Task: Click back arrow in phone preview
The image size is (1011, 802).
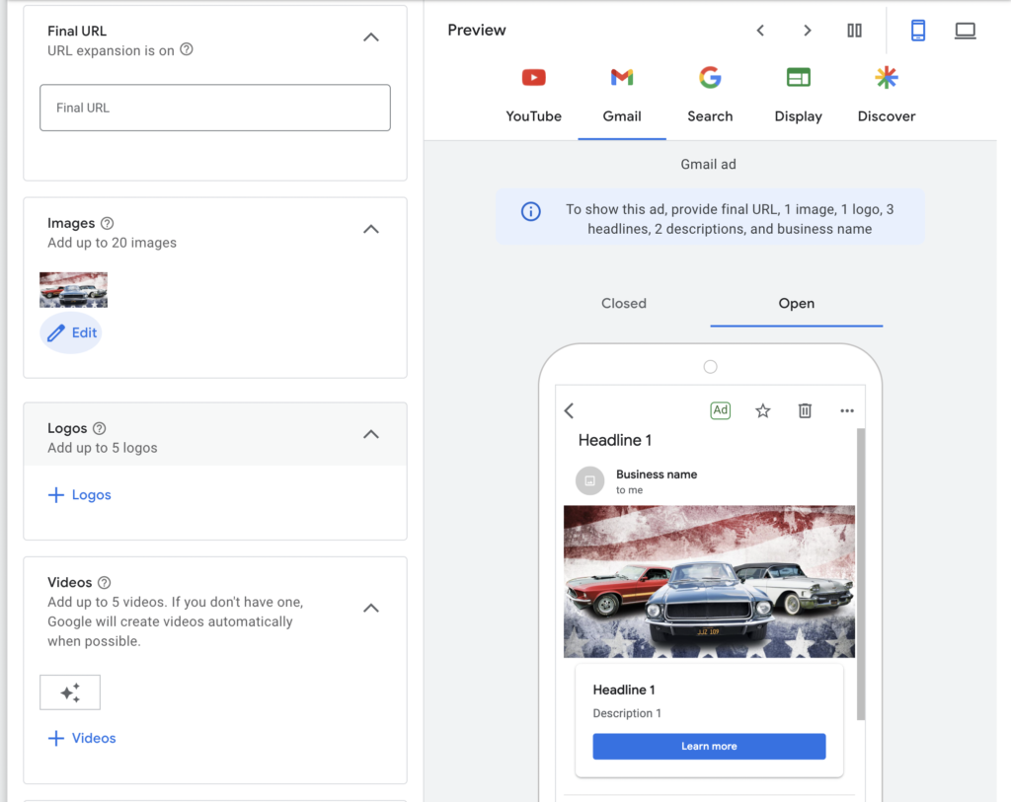Action: coord(569,411)
